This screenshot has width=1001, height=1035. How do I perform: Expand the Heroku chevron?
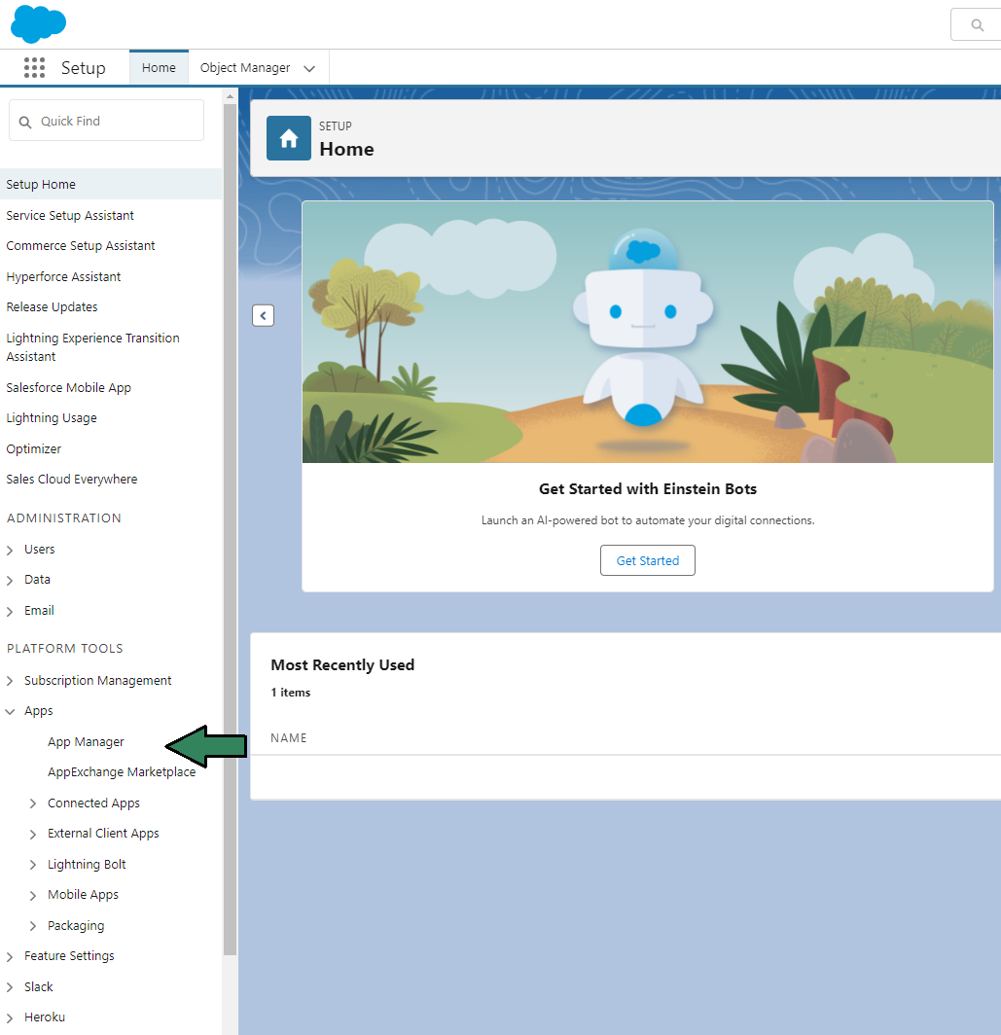point(10,1017)
